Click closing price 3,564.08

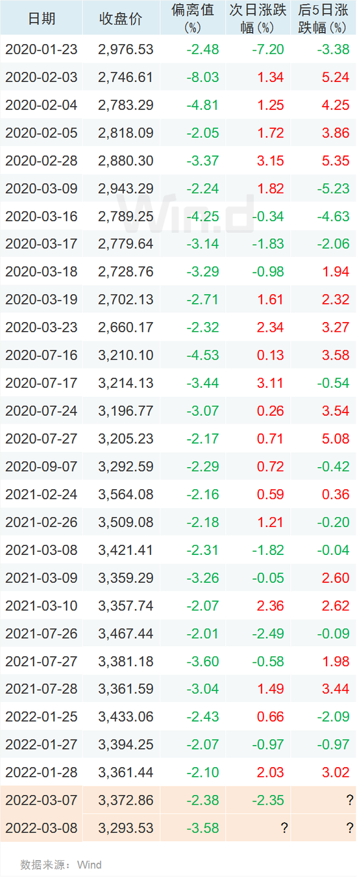(126, 495)
